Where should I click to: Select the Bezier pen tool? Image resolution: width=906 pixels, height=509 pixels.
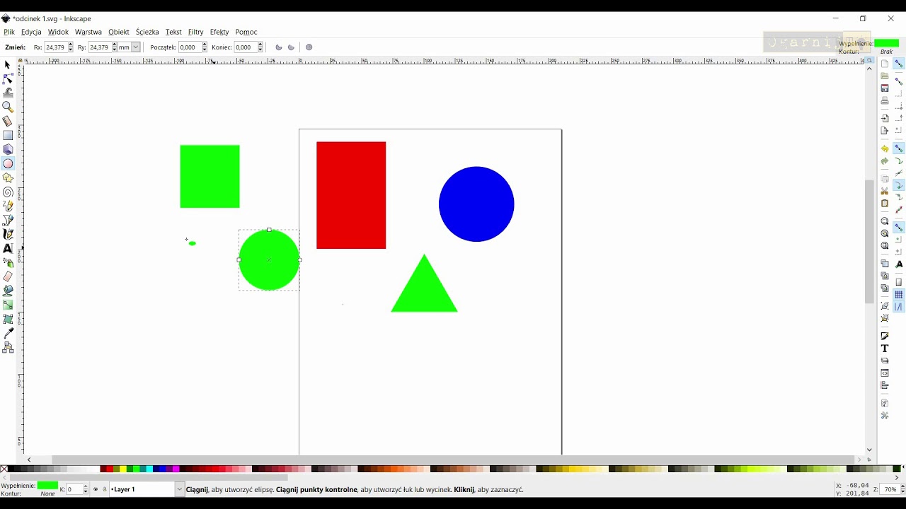8,221
